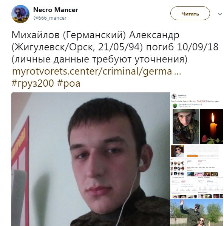Open the helmet soldier photo thumbnail

(186, 126)
